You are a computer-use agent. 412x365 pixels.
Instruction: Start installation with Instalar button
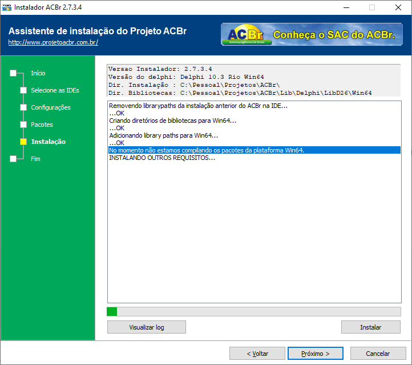pos(371,327)
